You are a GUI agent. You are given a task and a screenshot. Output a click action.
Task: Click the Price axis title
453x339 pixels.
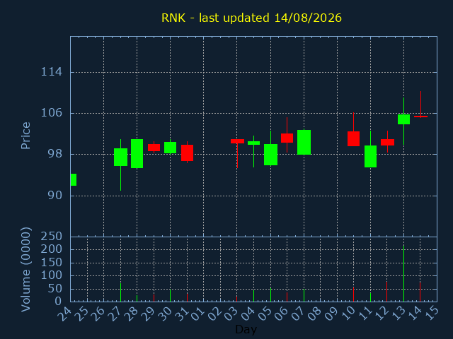pyautogui.click(x=25, y=136)
